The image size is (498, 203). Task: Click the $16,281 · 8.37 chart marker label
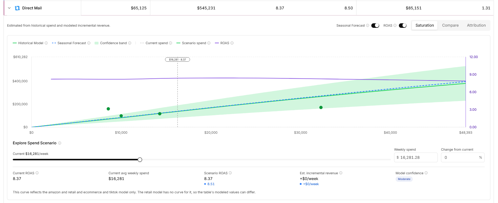178,60
